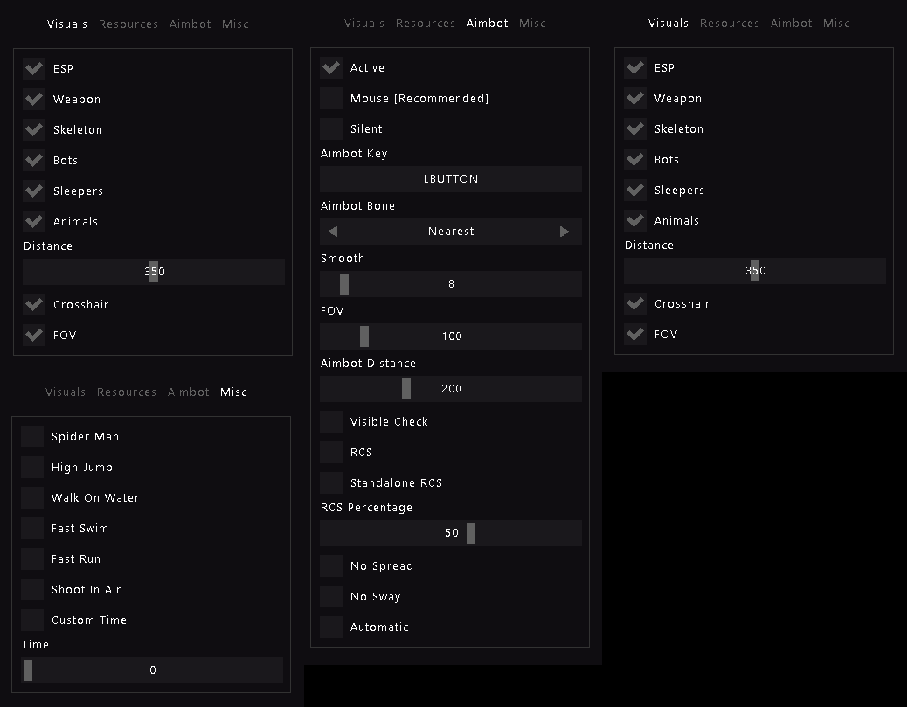Image resolution: width=907 pixels, height=707 pixels.
Task: Click the RCS Percentage slider handle
Action: [471, 533]
